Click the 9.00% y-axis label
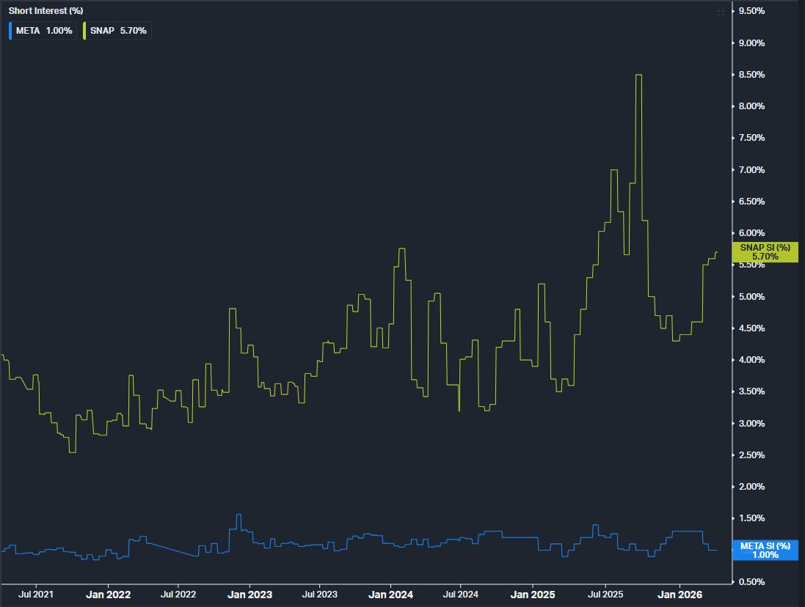This screenshot has width=805, height=607. click(x=751, y=43)
